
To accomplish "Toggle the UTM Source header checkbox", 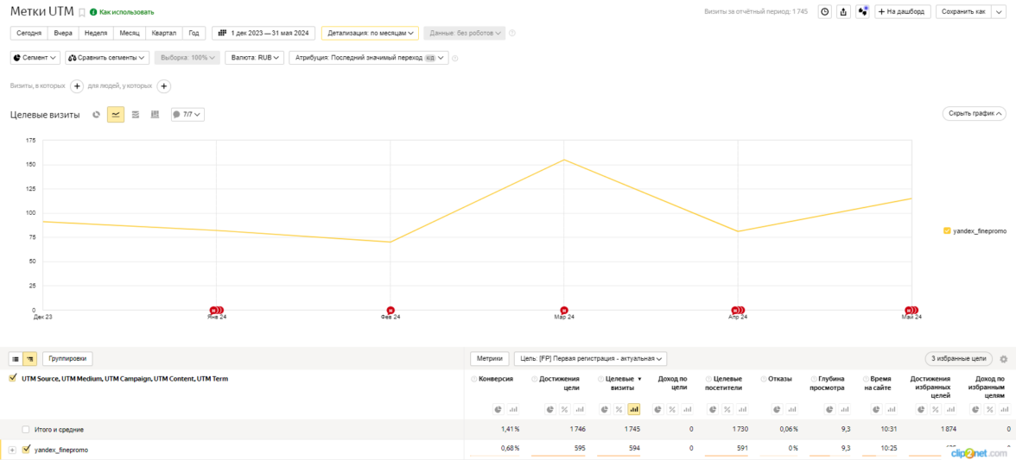I will tap(12, 379).
